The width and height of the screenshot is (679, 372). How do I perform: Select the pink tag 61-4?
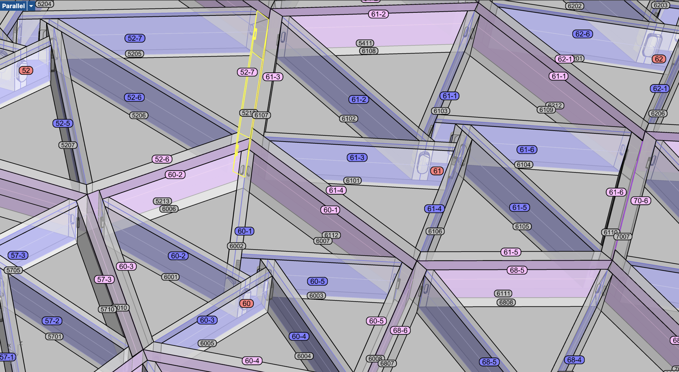click(x=336, y=190)
